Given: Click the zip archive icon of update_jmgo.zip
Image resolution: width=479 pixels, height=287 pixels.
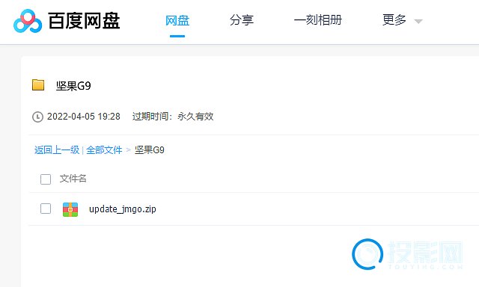Looking at the screenshot, I should [70, 209].
